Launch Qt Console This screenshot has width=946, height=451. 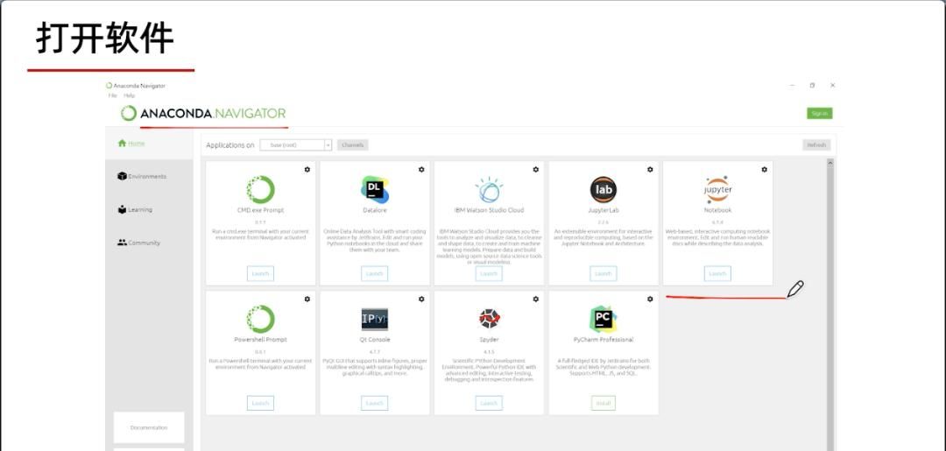[x=375, y=404]
